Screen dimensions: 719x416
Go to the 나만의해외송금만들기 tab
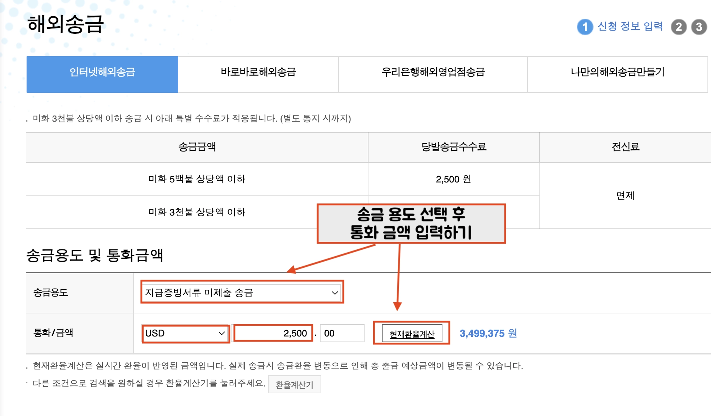[x=618, y=74]
